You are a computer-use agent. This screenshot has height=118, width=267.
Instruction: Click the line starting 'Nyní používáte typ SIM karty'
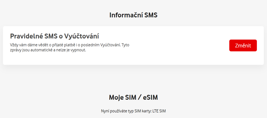pyautogui.click(x=133, y=111)
